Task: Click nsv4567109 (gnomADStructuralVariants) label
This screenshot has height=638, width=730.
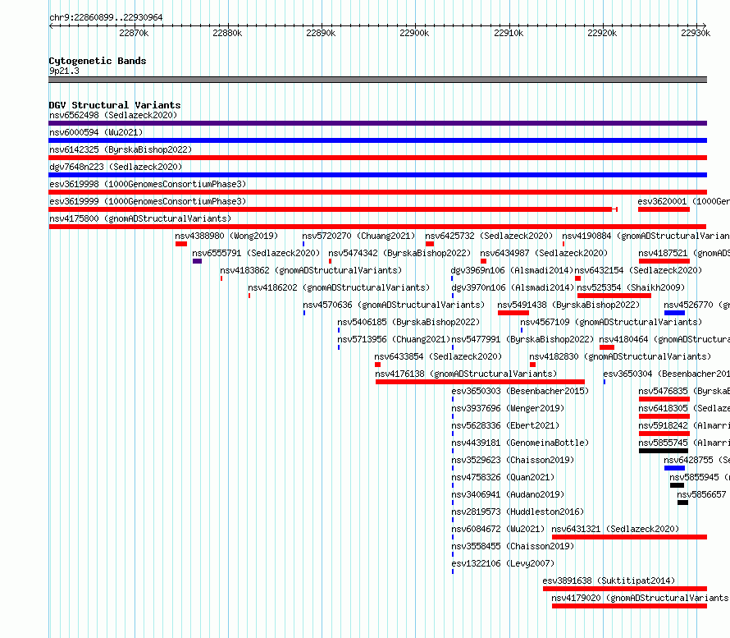Action: pos(611,322)
